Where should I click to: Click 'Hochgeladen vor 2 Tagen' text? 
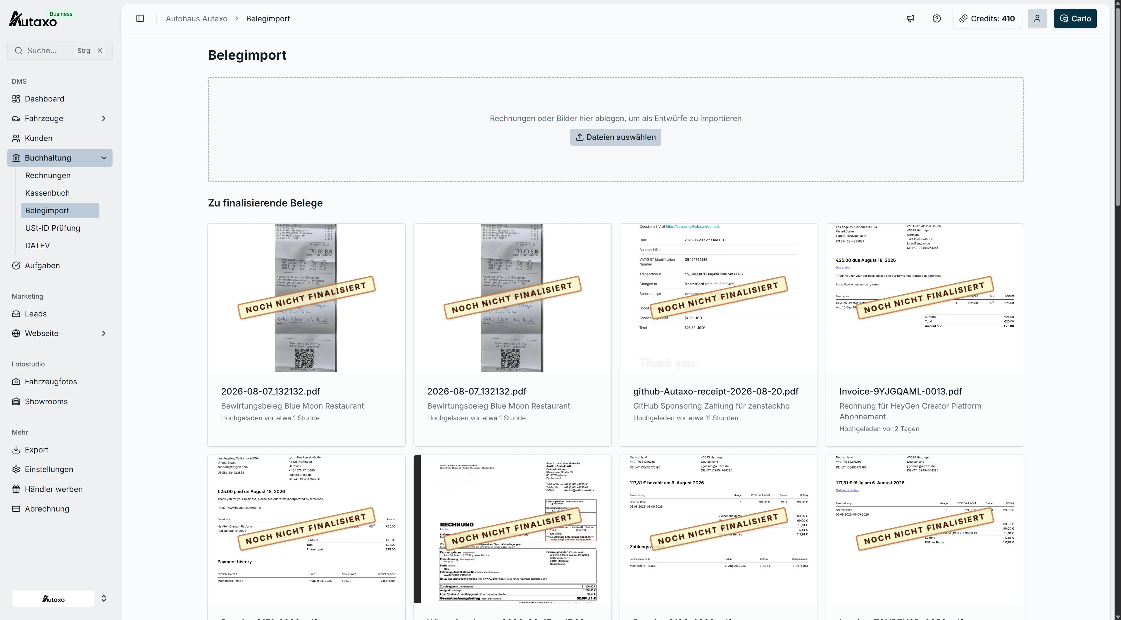[879, 429]
